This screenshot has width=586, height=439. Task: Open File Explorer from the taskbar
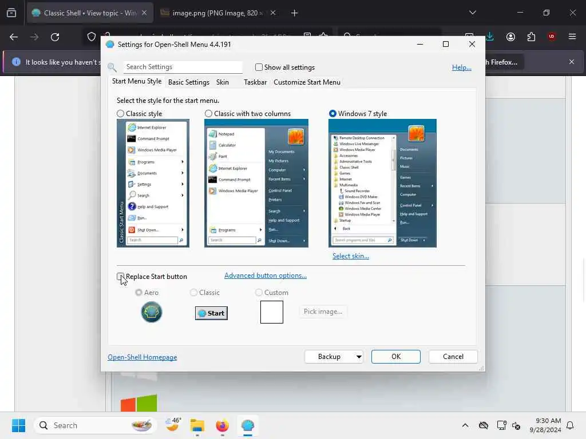coord(197,425)
